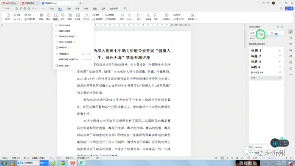Click the formula 公式 icon
This screenshot has height=166, width=295.
(x=129, y=15)
